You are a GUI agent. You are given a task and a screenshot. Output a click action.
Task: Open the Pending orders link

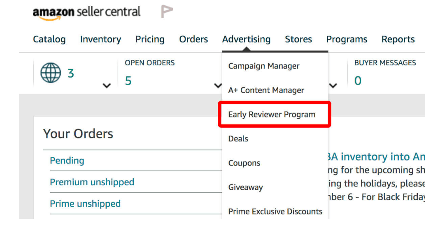click(x=67, y=161)
